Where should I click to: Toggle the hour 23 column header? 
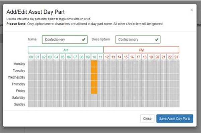[x=176, y=57]
